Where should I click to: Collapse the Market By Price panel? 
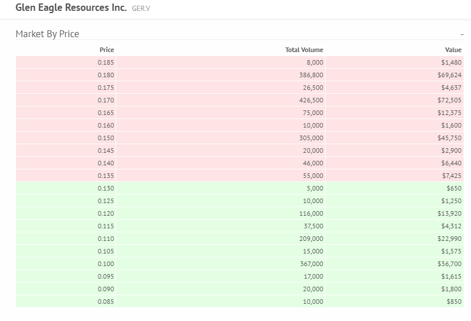click(461, 35)
